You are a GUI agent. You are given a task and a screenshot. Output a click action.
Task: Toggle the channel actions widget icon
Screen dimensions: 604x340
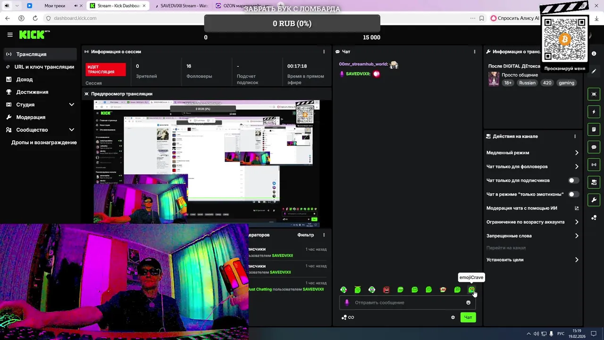(x=594, y=182)
